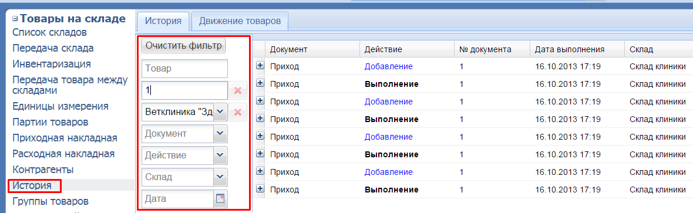Screen dimensions: 693x213
Task: Sort by the Дата выполнения column header
Action: [570, 49]
